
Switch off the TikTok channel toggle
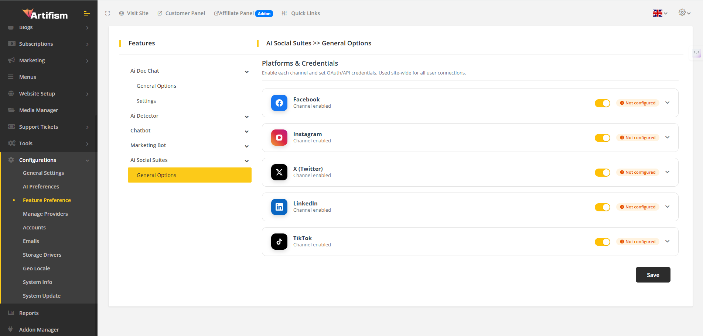click(602, 242)
